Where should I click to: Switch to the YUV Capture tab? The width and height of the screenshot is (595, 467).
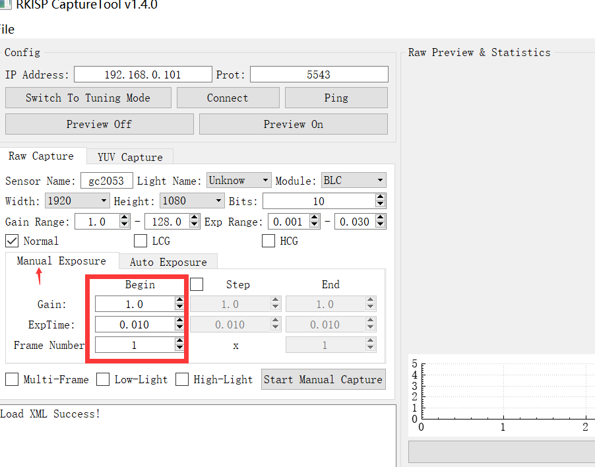[x=129, y=157]
